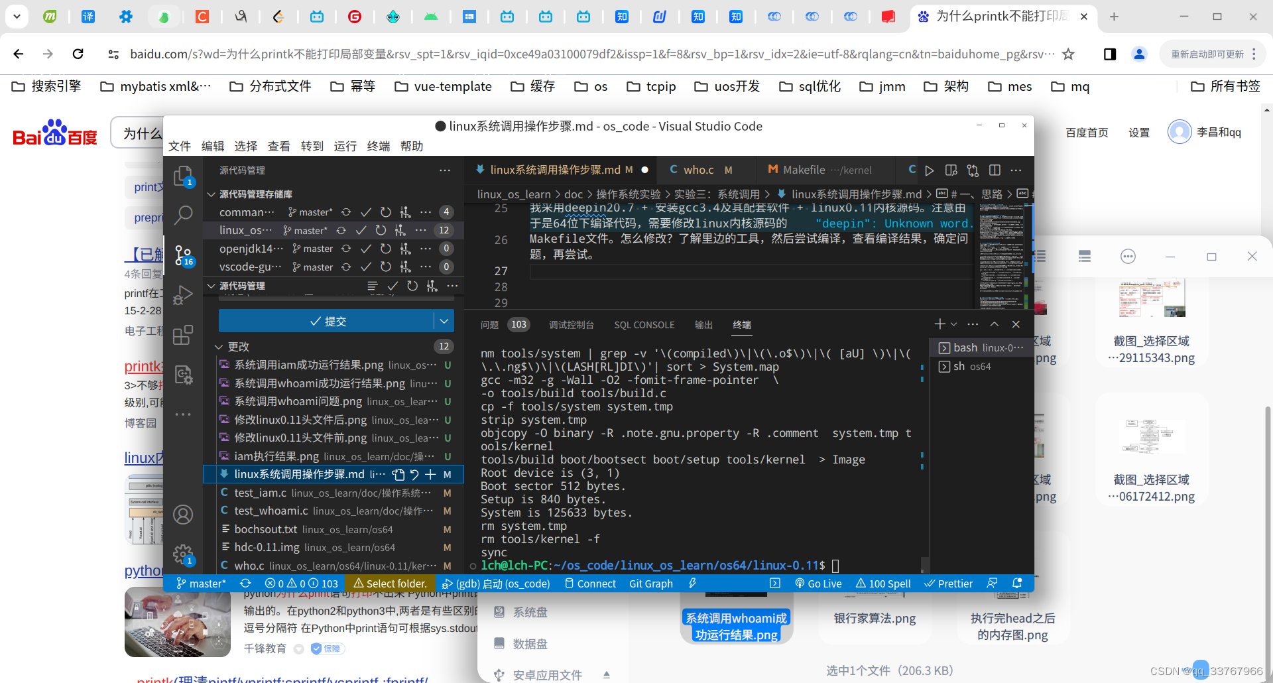The image size is (1273, 683).
Task: Switch to the 问题 panel tab
Action: point(489,325)
